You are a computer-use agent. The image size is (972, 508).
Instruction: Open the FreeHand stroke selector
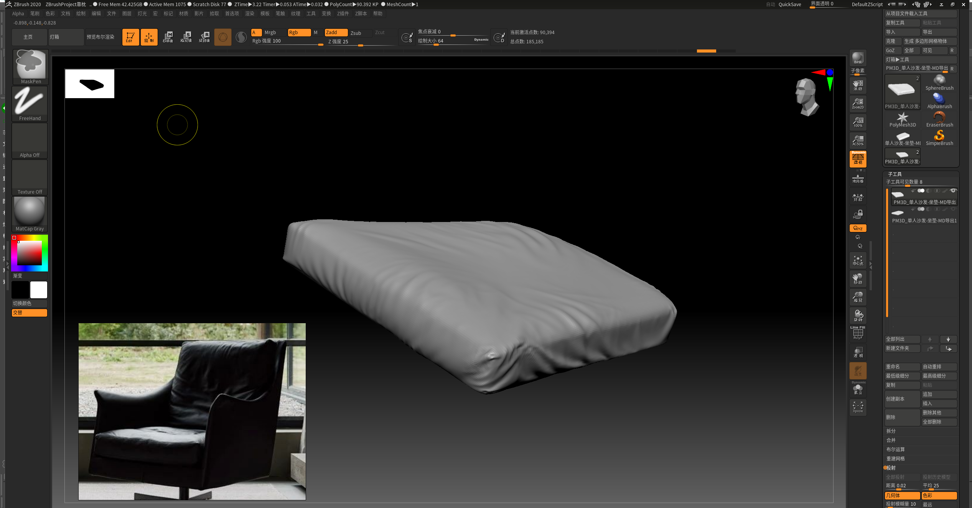coord(30,103)
